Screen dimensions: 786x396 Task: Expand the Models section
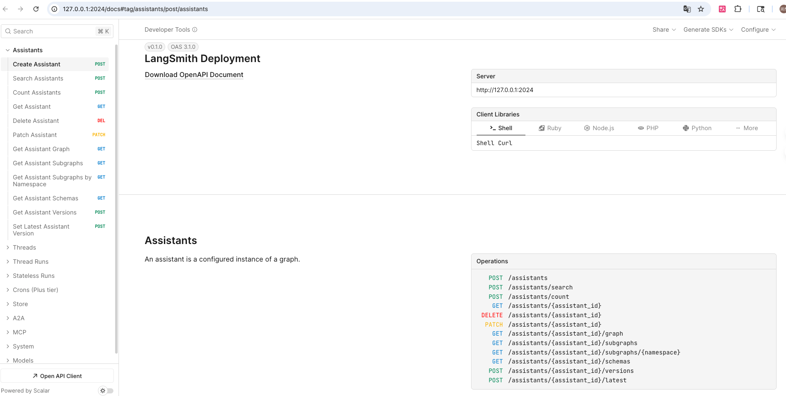coord(8,360)
